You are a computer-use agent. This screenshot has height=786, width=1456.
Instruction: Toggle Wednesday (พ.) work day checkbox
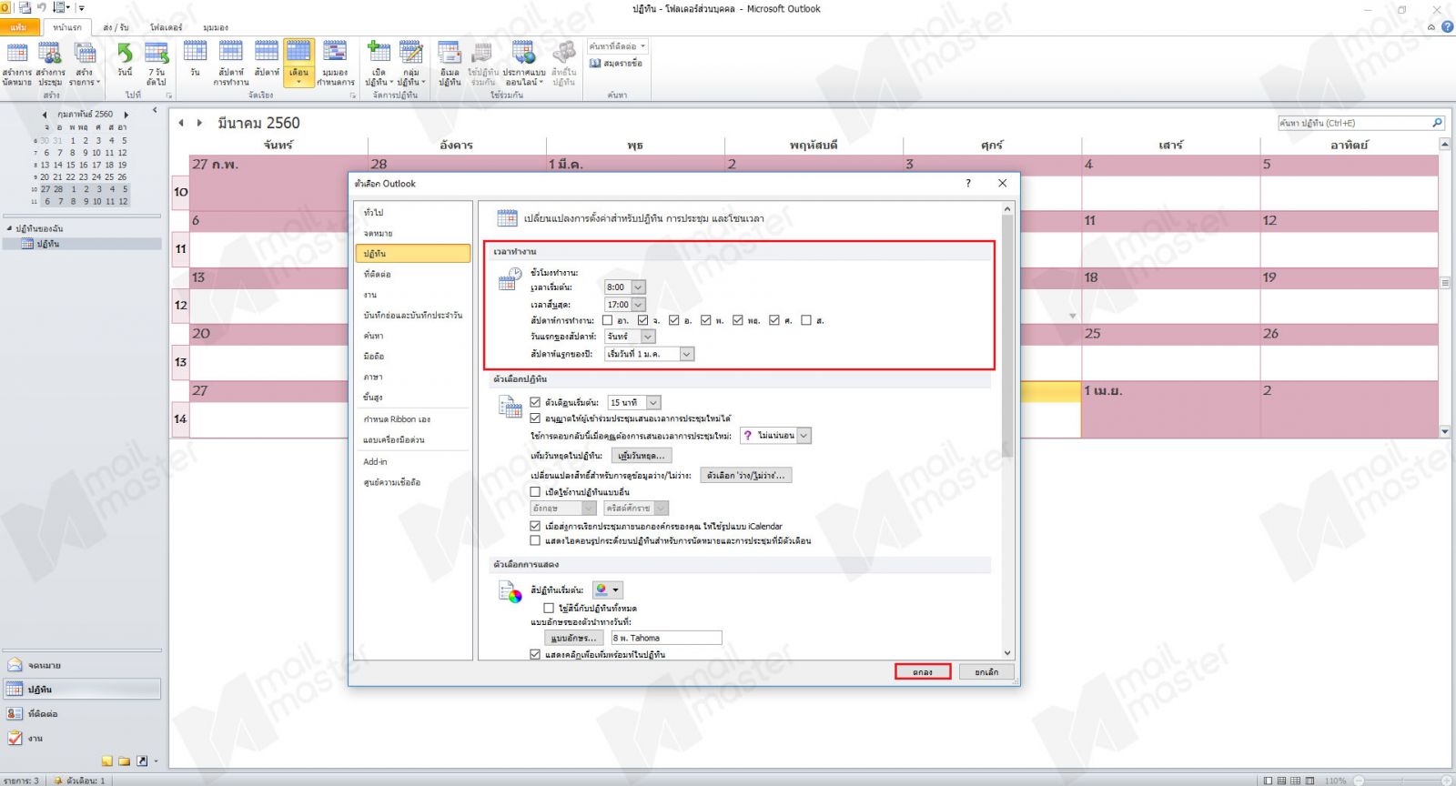coord(706,320)
